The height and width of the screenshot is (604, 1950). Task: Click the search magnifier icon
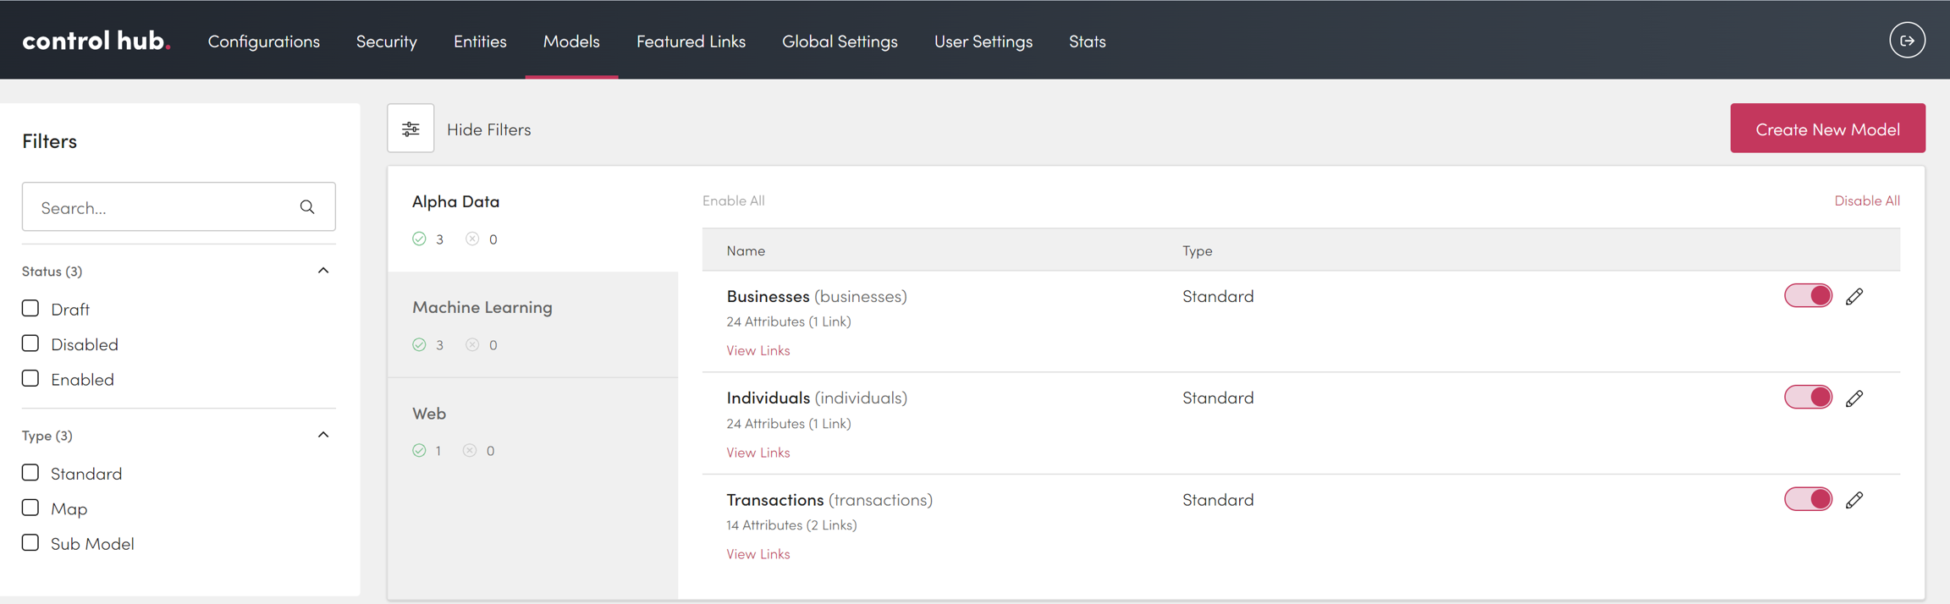307,207
